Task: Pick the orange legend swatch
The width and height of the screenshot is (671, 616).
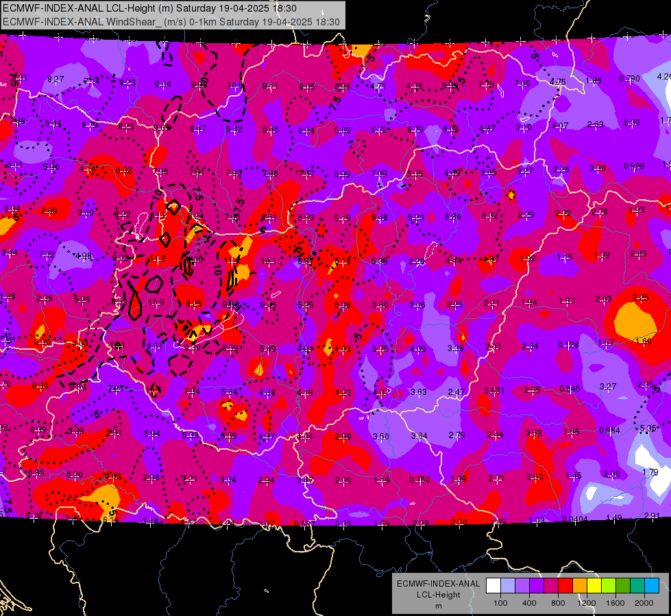Action: 580,586
